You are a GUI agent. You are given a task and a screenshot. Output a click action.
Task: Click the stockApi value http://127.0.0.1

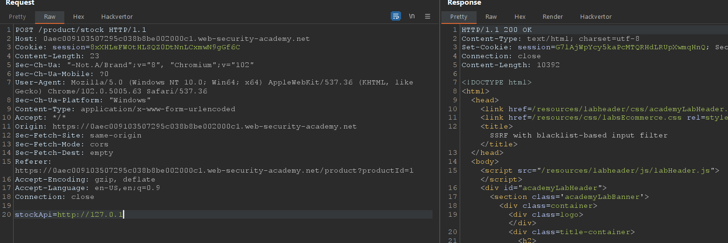(90, 214)
